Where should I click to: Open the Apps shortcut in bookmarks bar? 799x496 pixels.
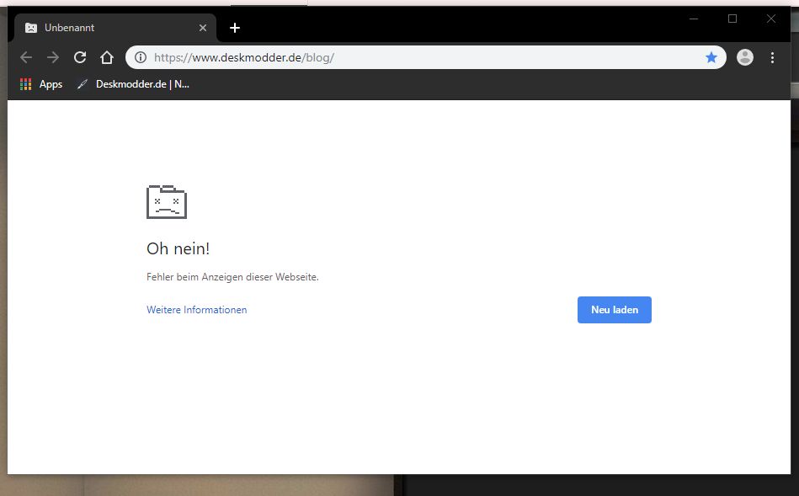[x=41, y=84]
